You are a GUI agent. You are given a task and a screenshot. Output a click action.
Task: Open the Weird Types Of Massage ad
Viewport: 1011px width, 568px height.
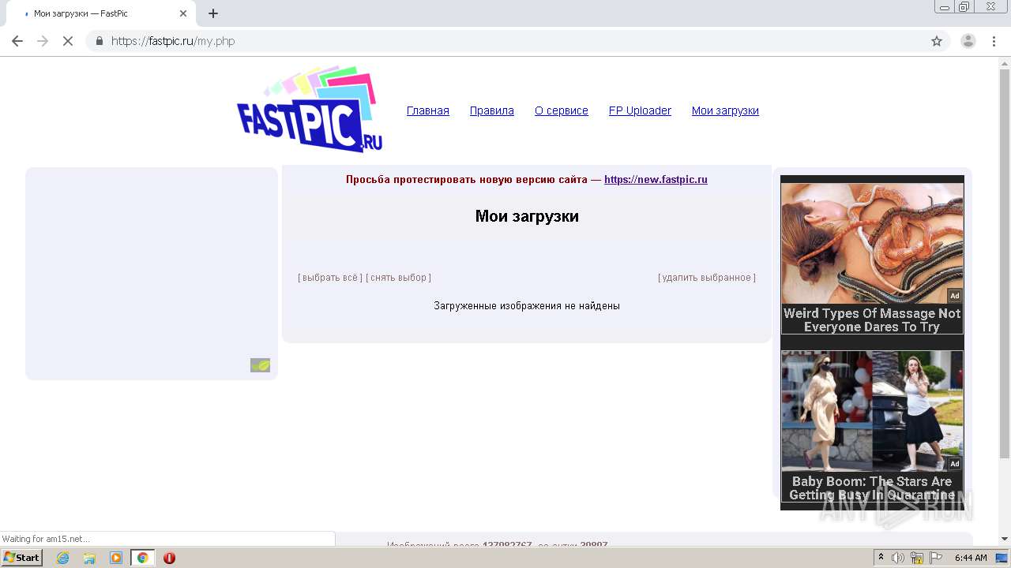872,259
